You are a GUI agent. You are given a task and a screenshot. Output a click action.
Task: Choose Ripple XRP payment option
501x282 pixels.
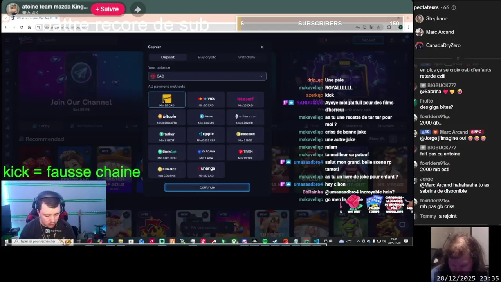206,135
